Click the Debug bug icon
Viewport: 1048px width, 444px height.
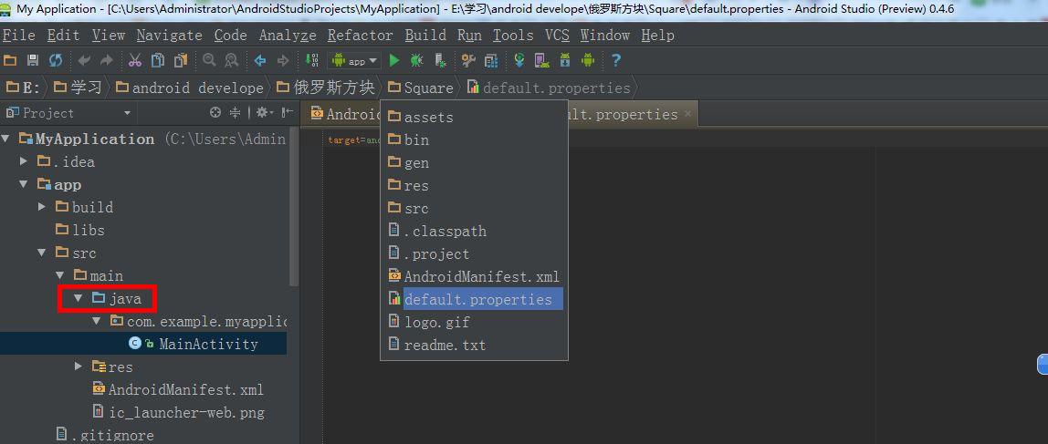416,61
